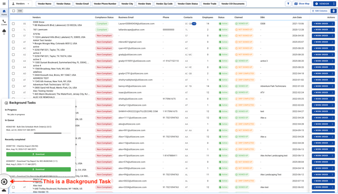This screenshot has width=338, height=194.
Task: Check the box for Alec Testing Vendor
Action: coord(13,92)
